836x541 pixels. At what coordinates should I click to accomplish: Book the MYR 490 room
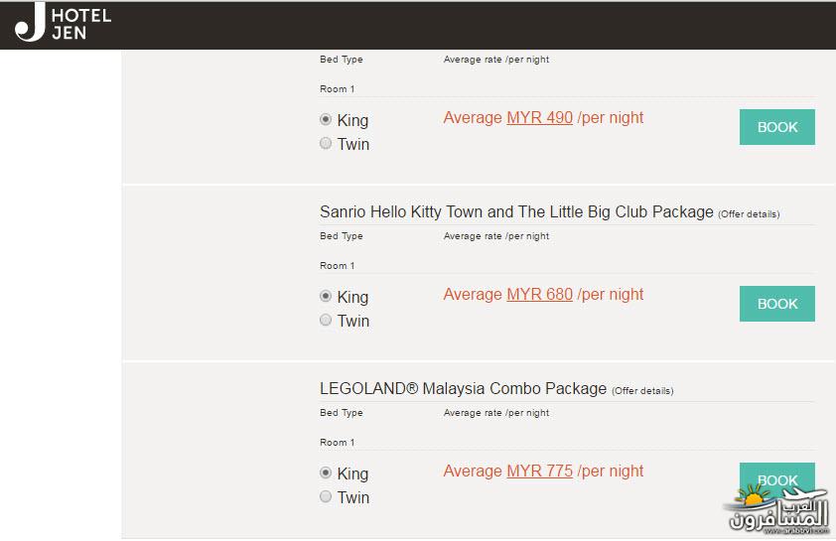tap(776, 127)
